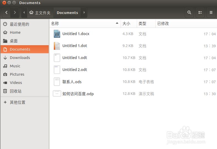Open 最近使用的 in the sidebar
Image resolution: width=217 pixels, height=149 pixels.
pos(19,24)
